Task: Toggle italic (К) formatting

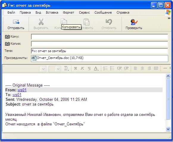Action: tap(82, 68)
